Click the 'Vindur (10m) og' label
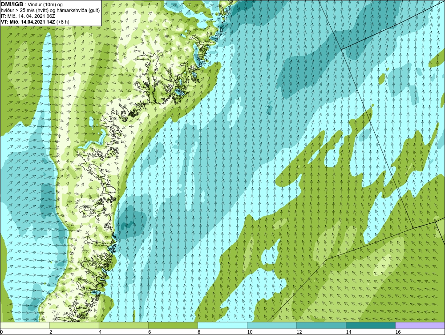The image size is (445, 335). click(x=45, y=5)
